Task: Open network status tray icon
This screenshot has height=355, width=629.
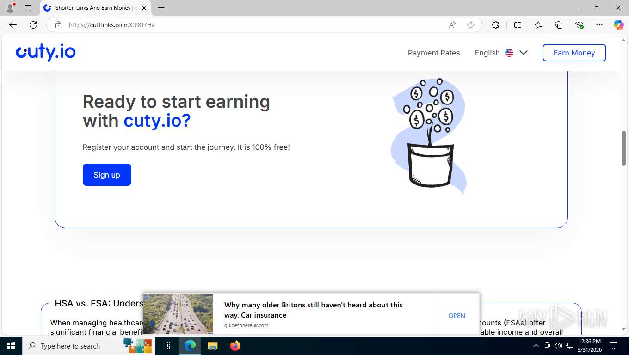Action: [x=569, y=346]
